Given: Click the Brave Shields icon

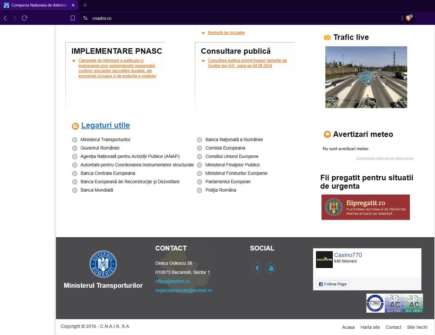Looking at the screenshot, I should [408, 18].
